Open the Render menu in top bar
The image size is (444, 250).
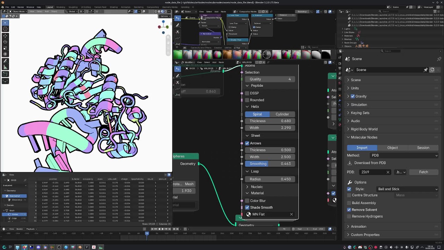[21, 7]
